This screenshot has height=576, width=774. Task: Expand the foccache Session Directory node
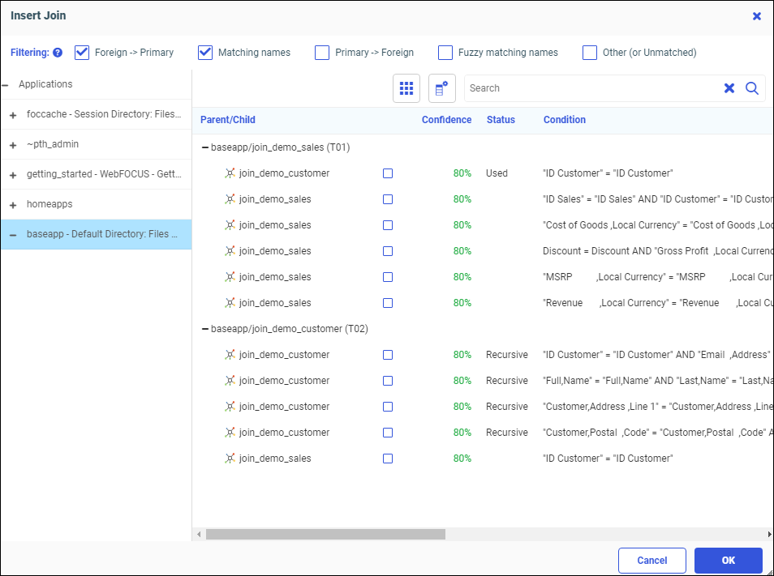[13, 115]
